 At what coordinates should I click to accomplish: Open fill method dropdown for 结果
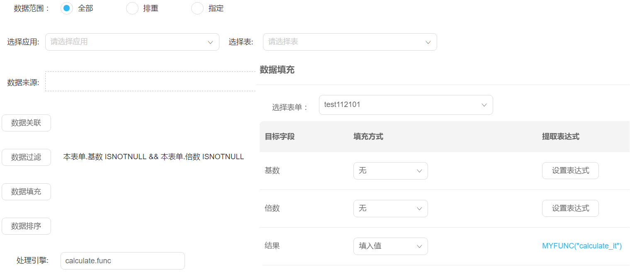(390, 246)
